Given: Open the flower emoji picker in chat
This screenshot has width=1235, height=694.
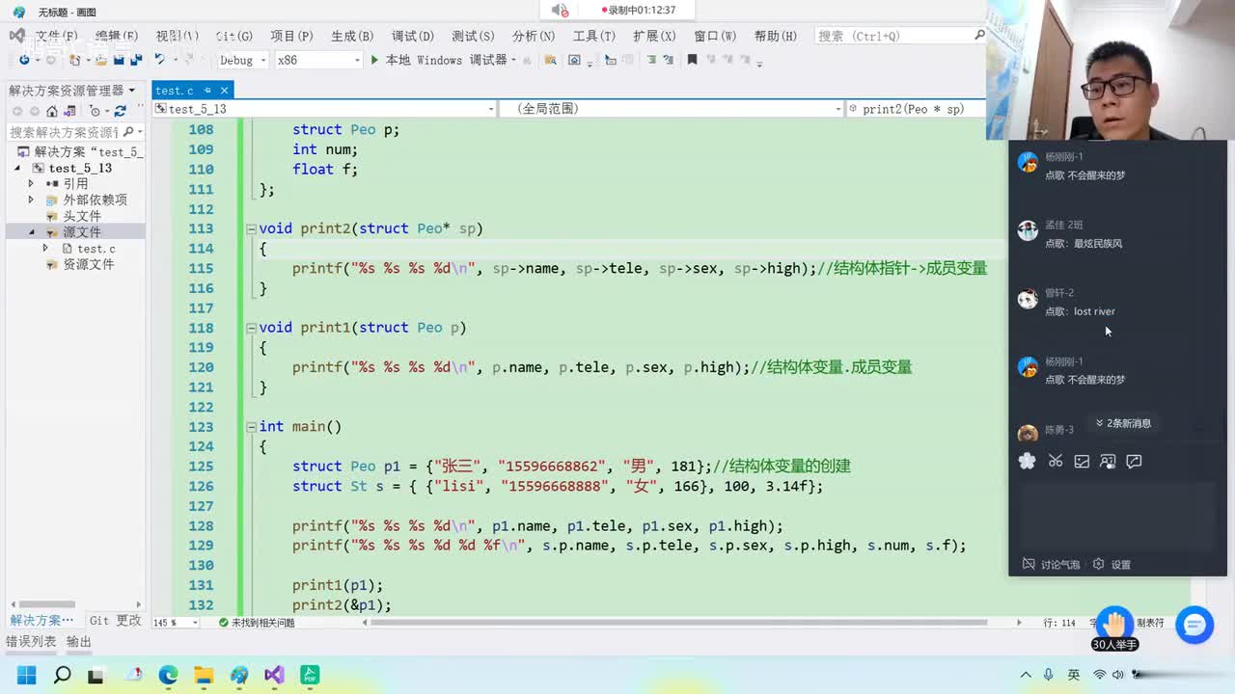Looking at the screenshot, I should click(x=1027, y=462).
